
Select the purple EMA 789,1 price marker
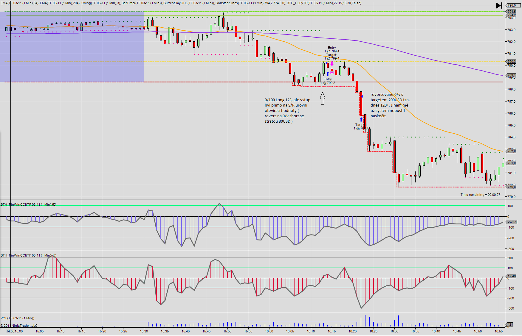coord(512,75)
